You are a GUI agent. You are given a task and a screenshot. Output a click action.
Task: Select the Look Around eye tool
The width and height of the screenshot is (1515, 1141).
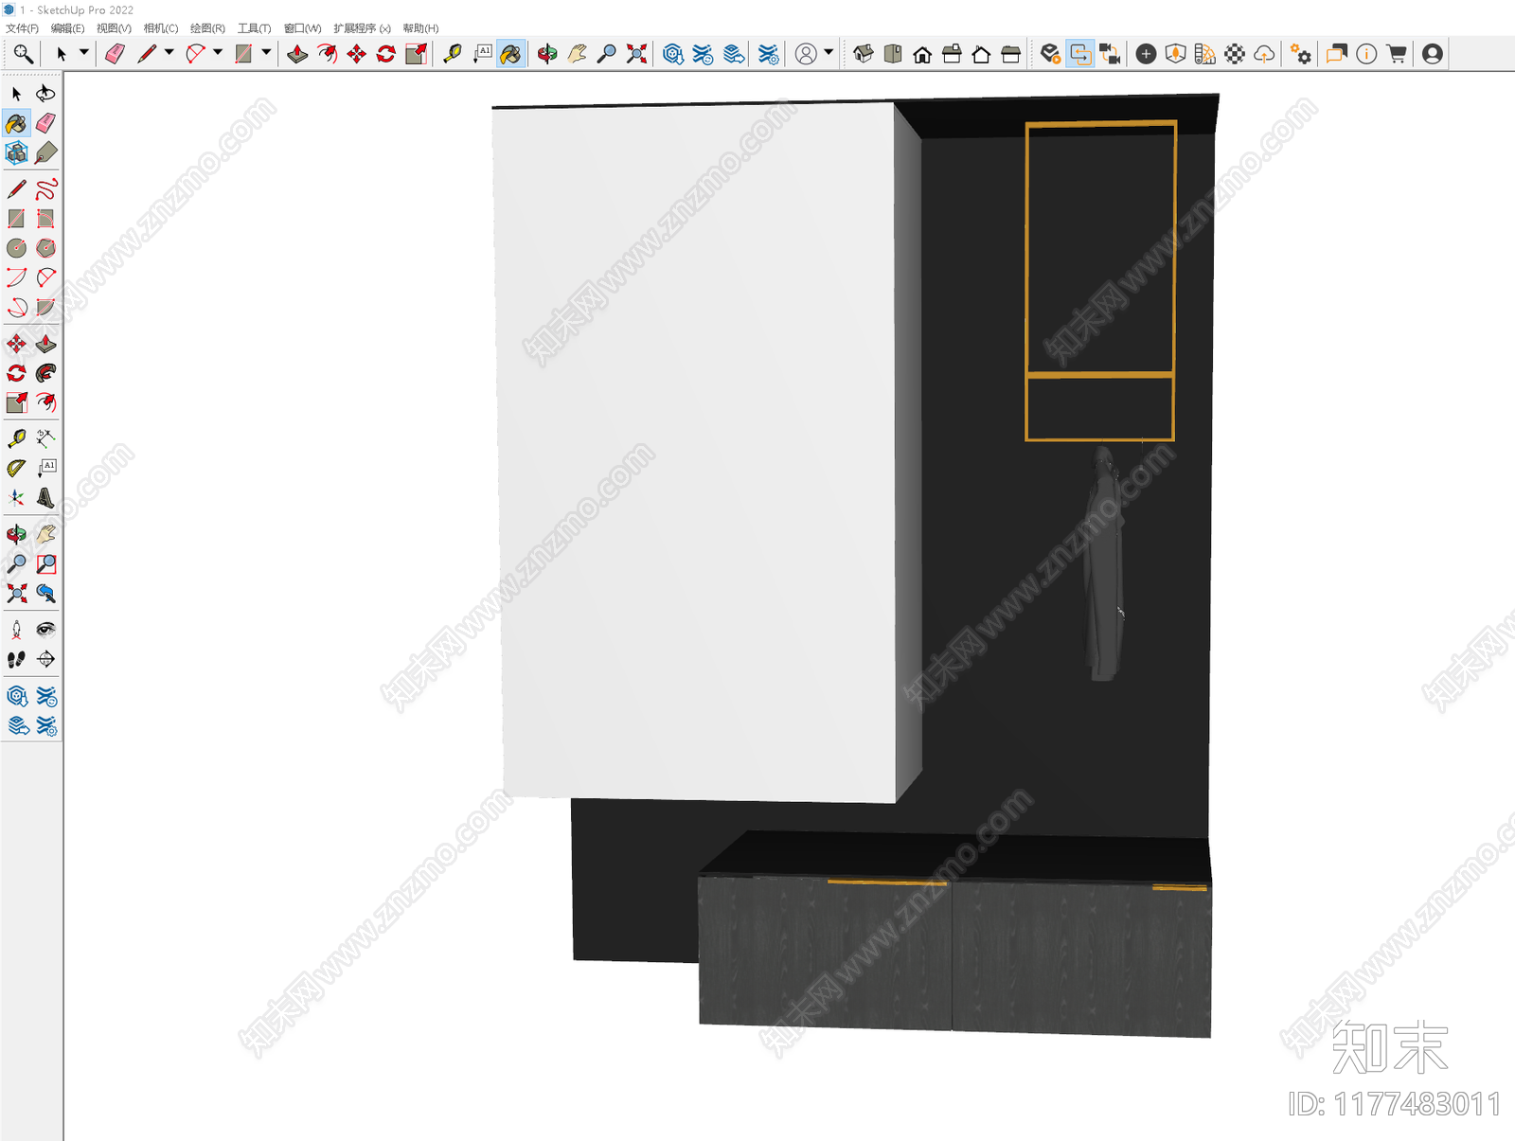[45, 630]
